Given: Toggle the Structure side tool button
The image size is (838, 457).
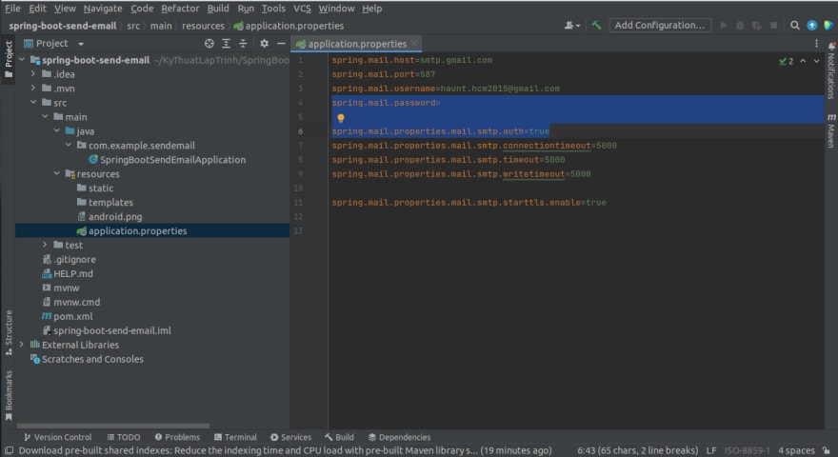Looking at the screenshot, I should pyautogui.click(x=8, y=332).
